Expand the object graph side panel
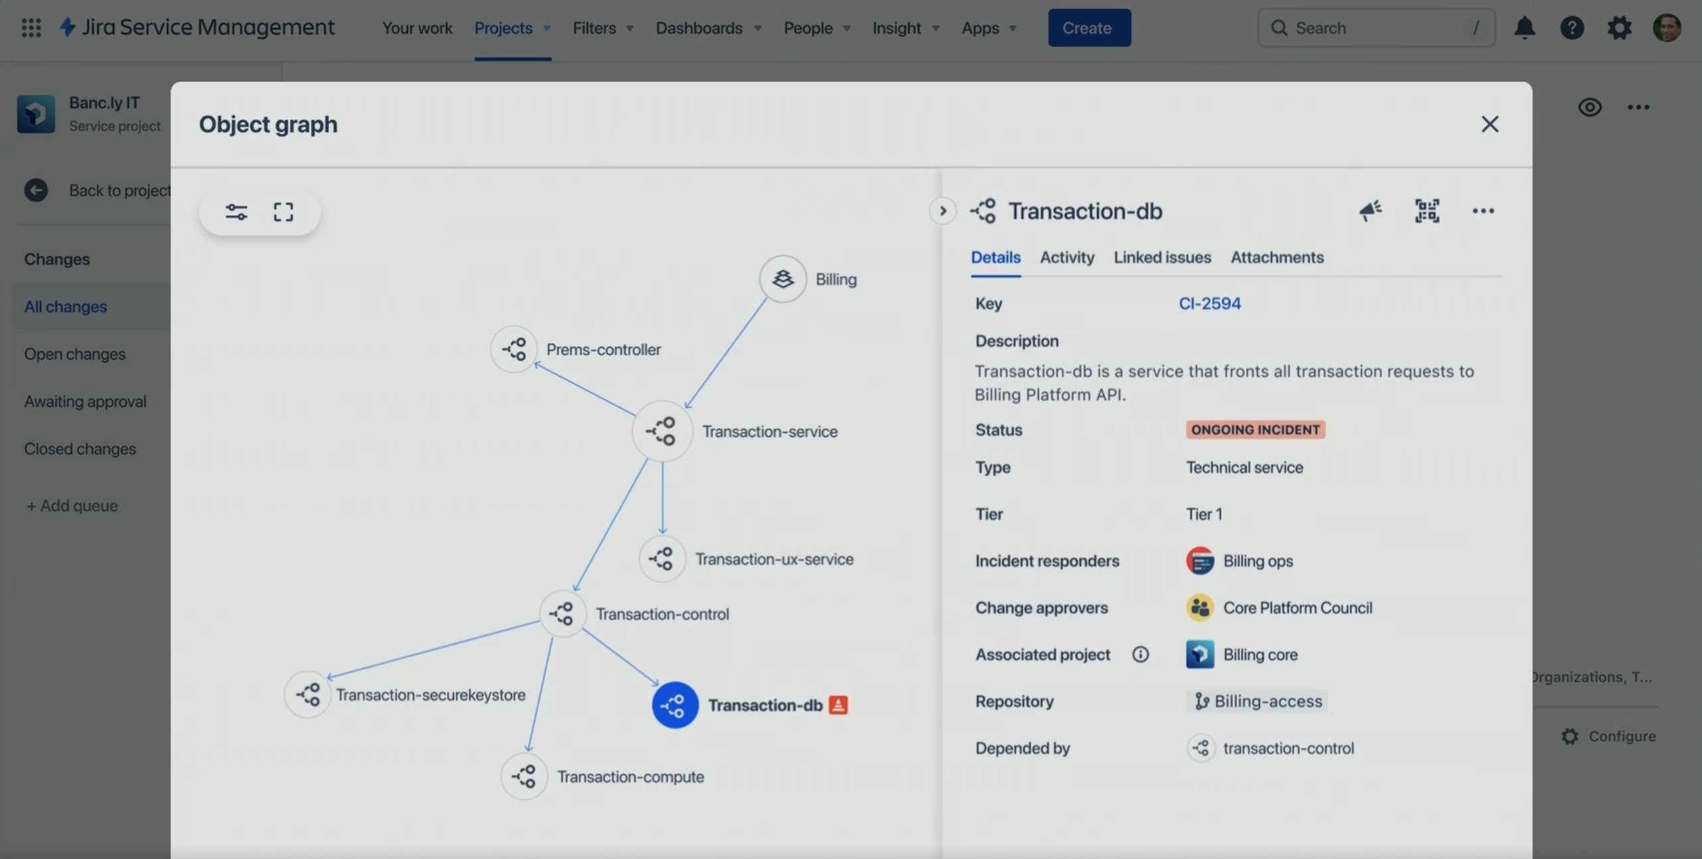Viewport: 1702px width, 859px height. [941, 211]
